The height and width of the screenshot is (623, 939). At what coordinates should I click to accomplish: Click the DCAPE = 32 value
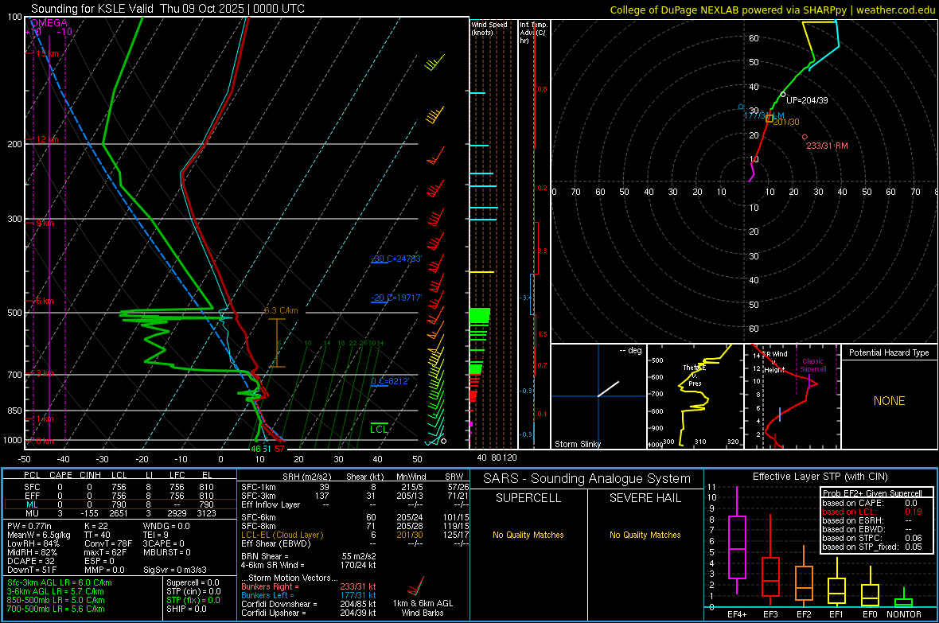point(30,561)
